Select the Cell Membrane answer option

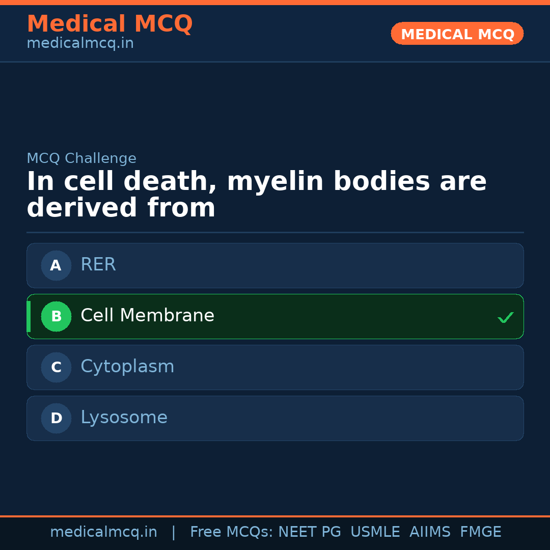[x=275, y=316]
